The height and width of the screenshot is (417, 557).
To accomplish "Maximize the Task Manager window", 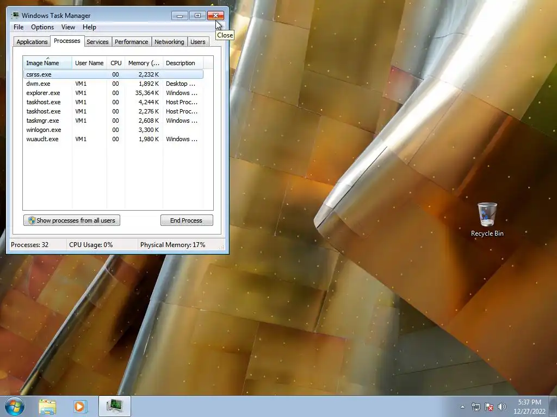I will click(197, 16).
